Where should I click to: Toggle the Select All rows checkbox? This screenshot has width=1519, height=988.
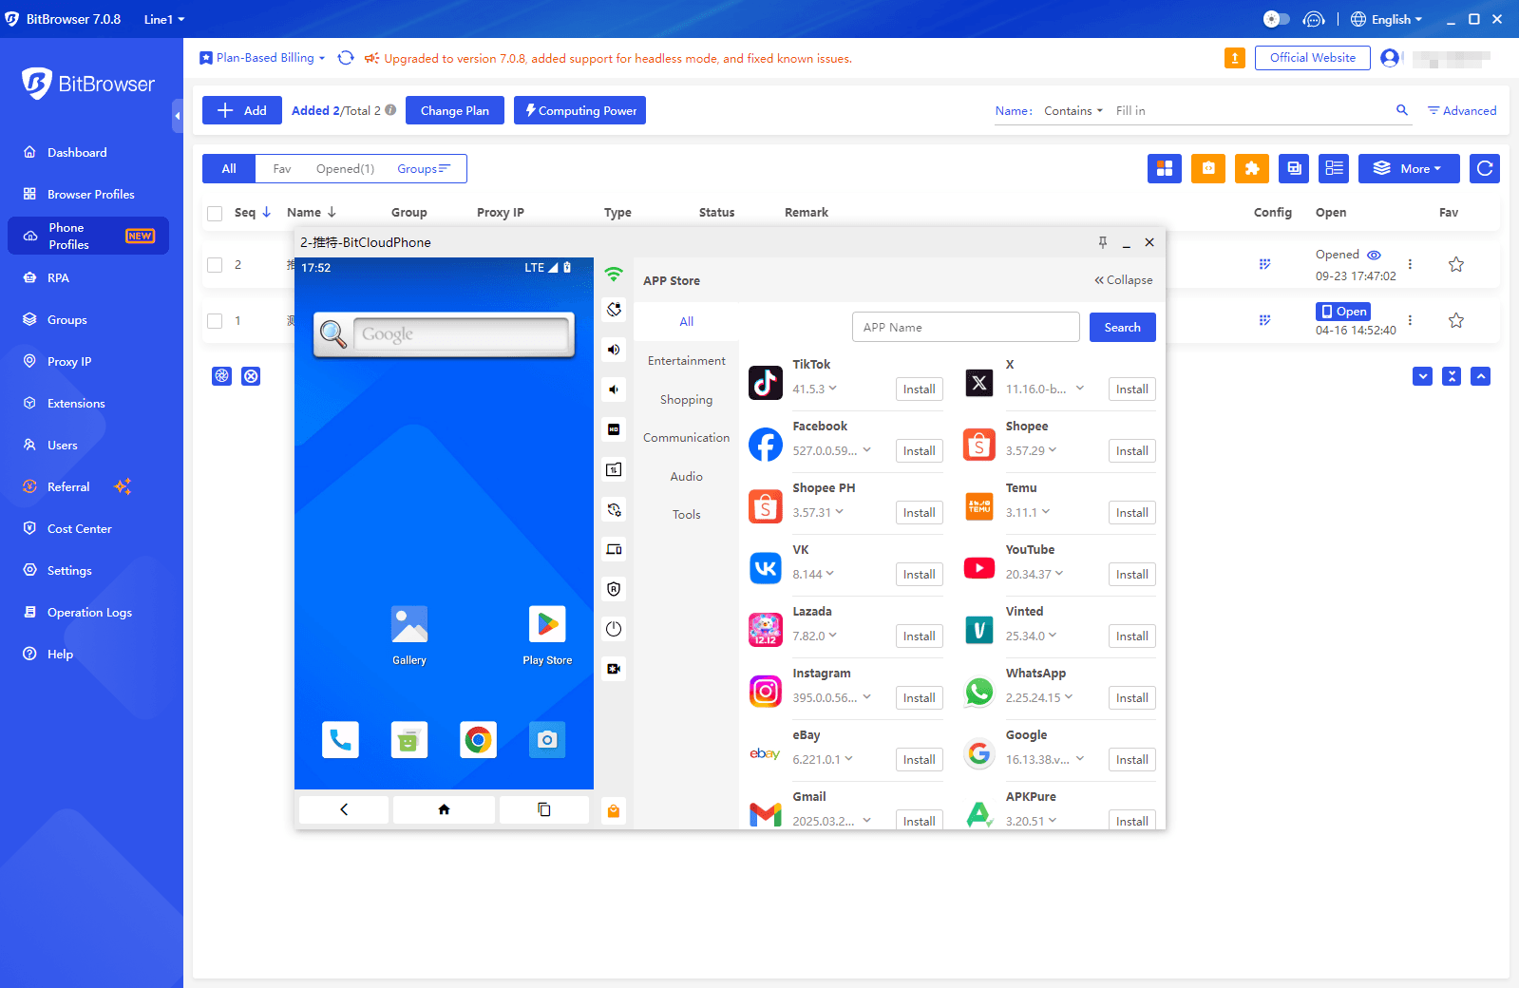[215, 213]
